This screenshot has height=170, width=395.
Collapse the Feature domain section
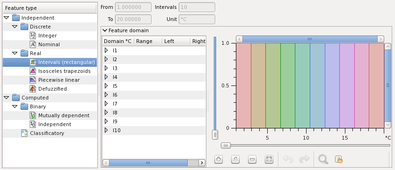(105, 30)
